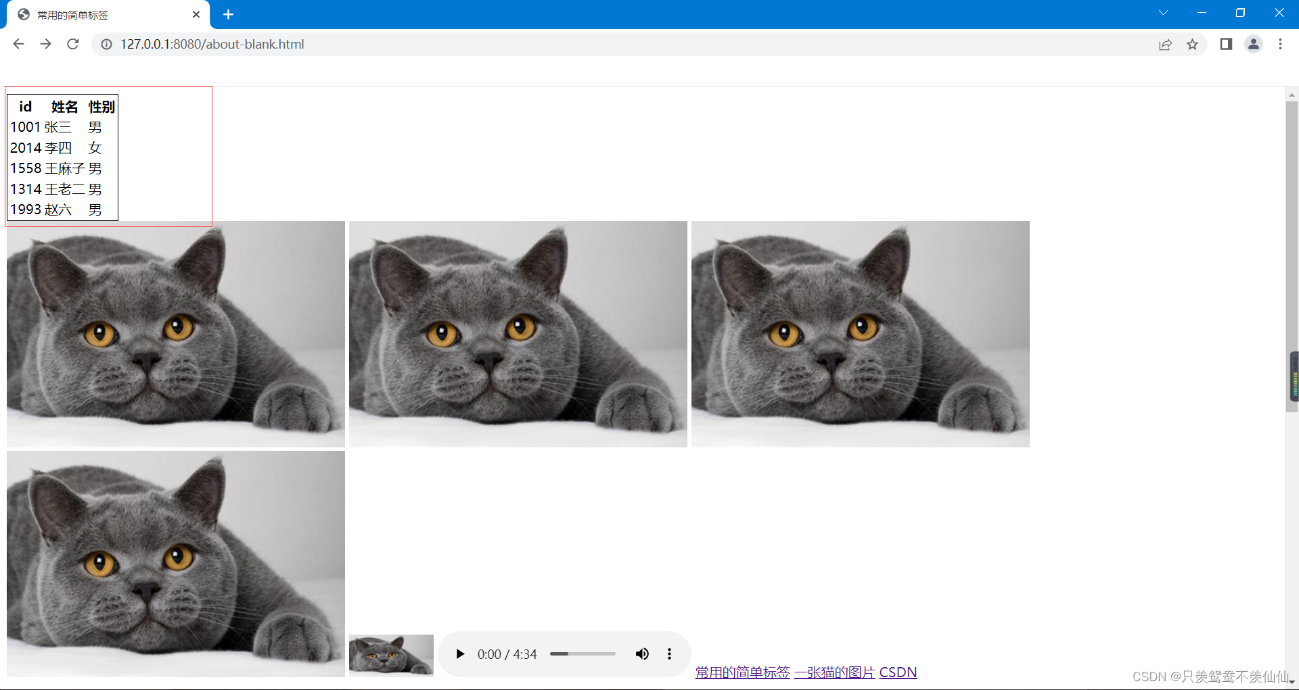View site information icon in address bar
Screen dimensions: 1299x690
pyautogui.click(x=106, y=44)
